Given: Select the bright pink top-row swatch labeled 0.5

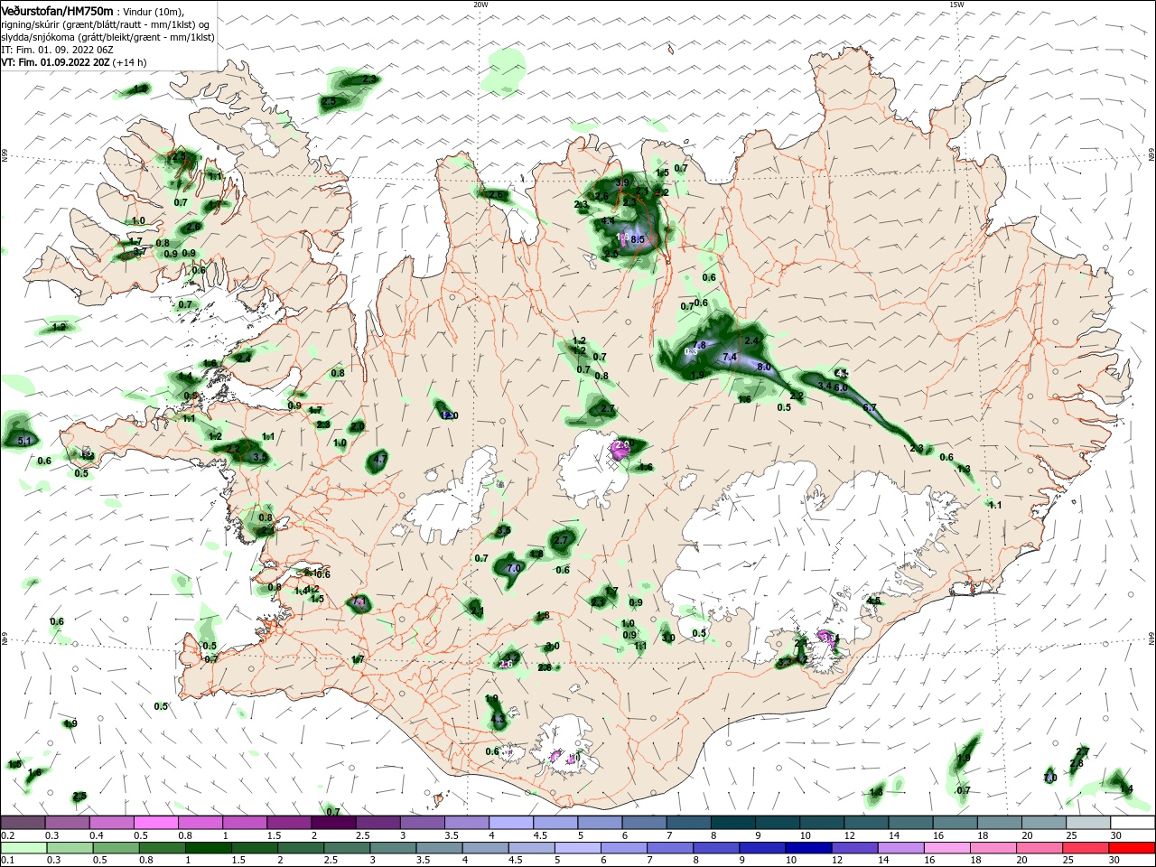Looking at the screenshot, I should [x=155, y=822].
